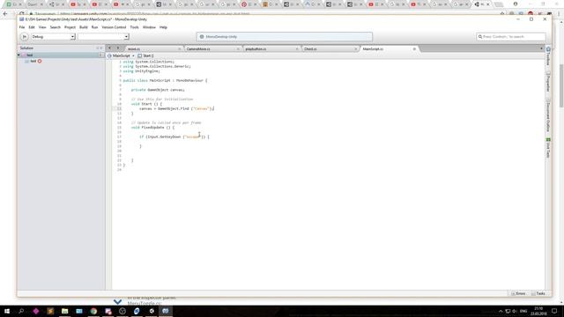Open the View menu

coord(42,27)
